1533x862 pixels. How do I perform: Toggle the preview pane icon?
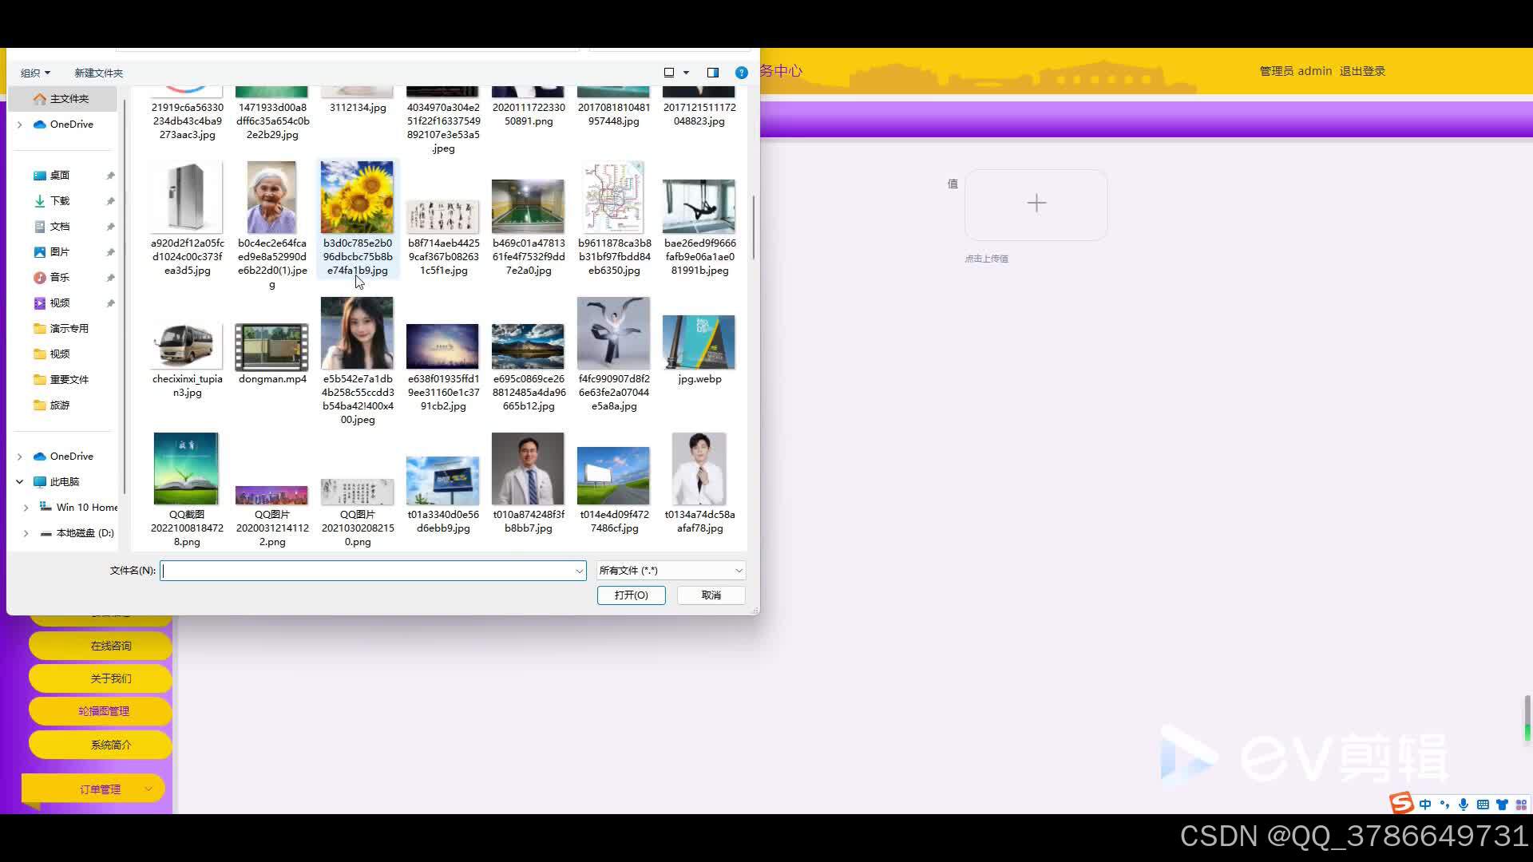713,73
